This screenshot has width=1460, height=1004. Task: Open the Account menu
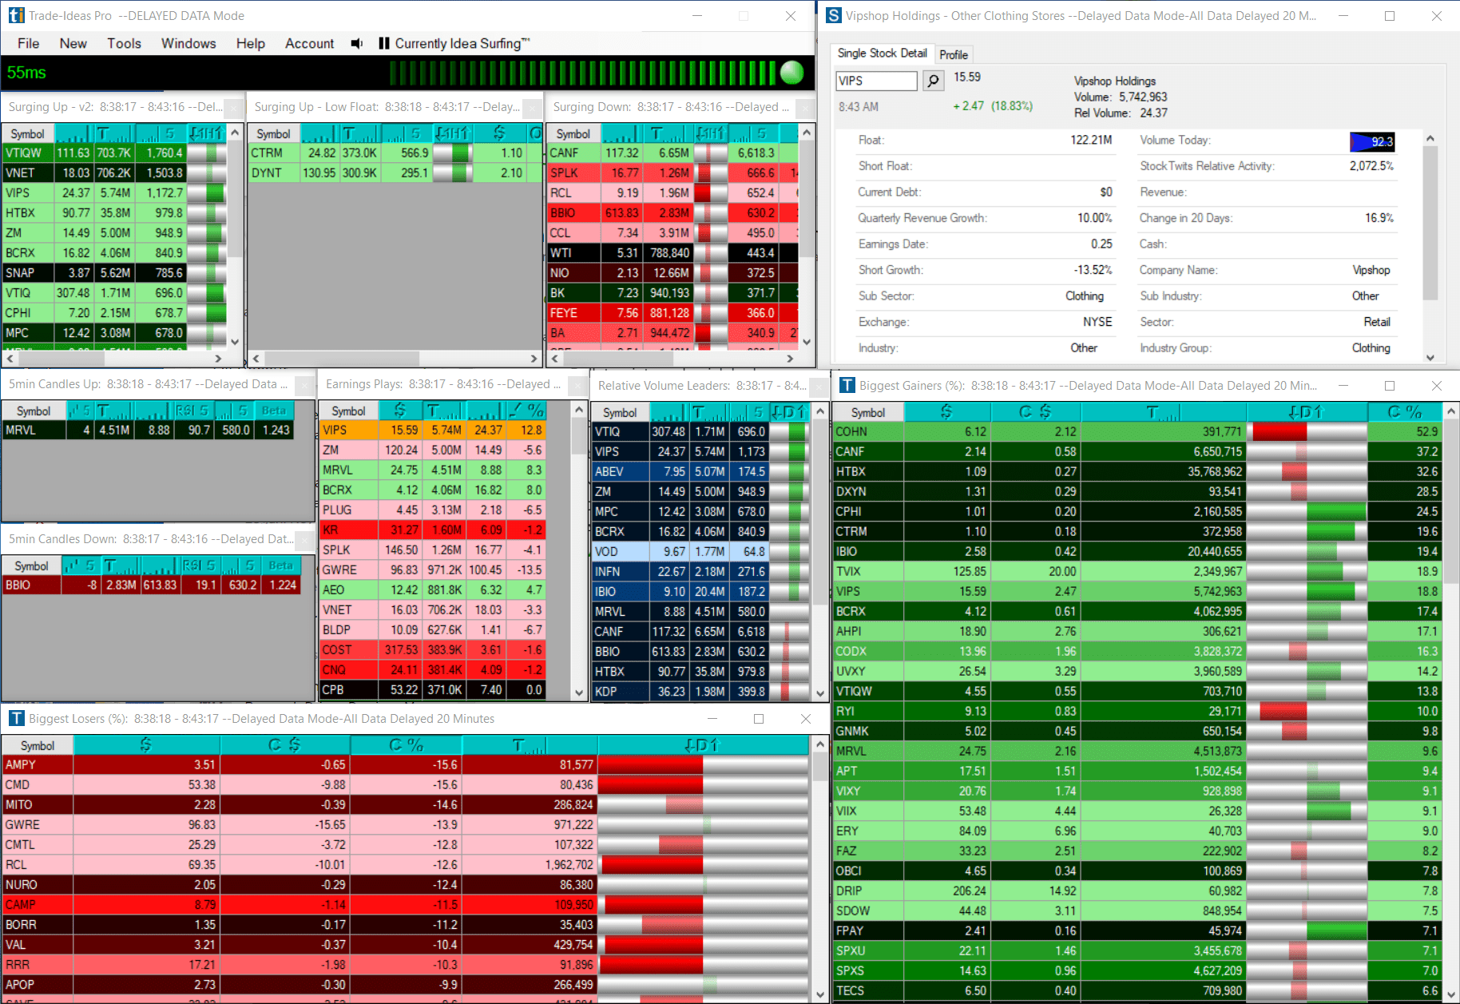(310, 43)
